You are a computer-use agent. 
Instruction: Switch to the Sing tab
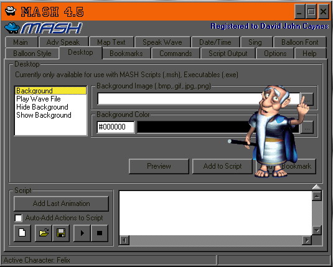click(x=255, y=42)
